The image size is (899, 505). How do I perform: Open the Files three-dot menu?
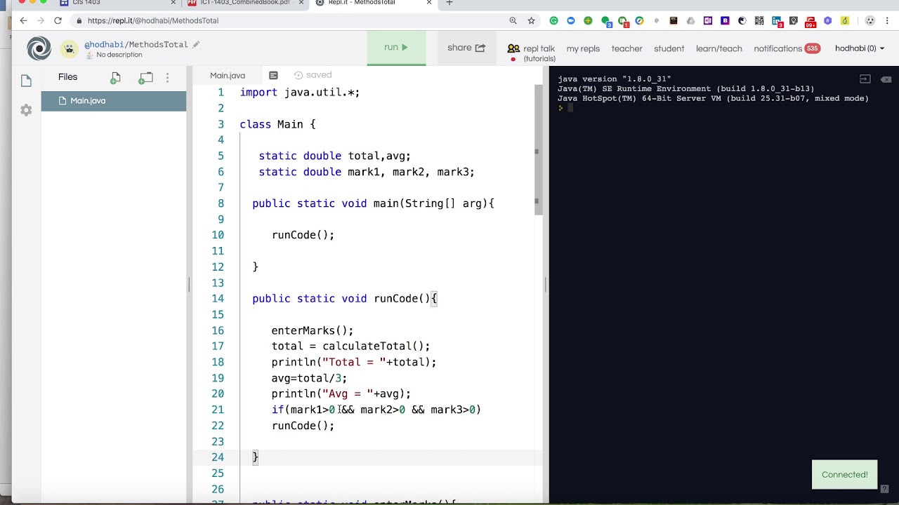click(167, 78)
